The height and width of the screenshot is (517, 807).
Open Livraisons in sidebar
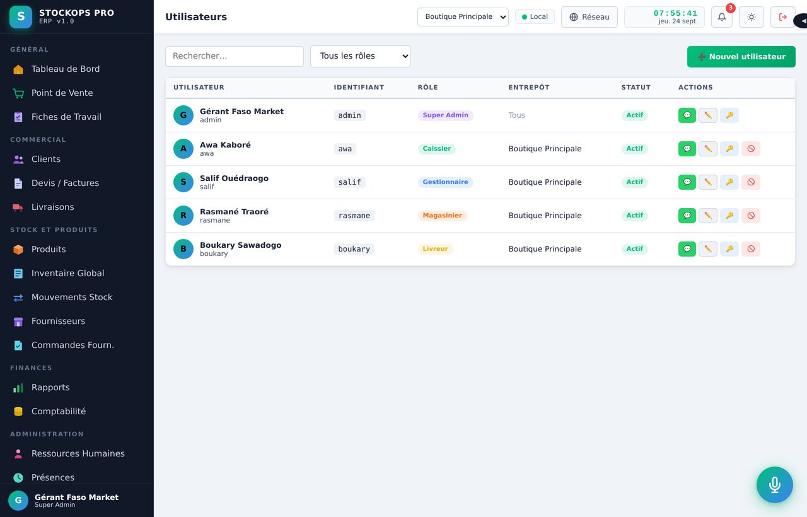77,207
